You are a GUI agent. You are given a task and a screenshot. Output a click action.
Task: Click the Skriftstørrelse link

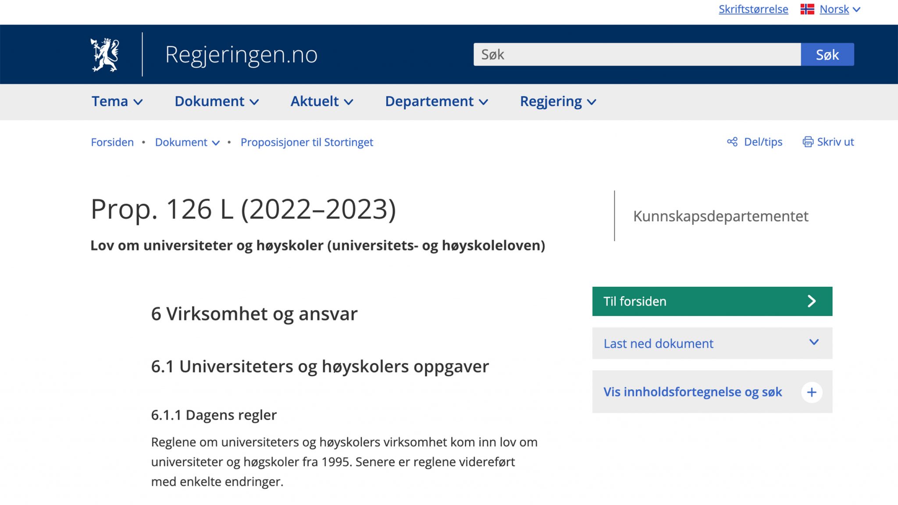[753, 9]
